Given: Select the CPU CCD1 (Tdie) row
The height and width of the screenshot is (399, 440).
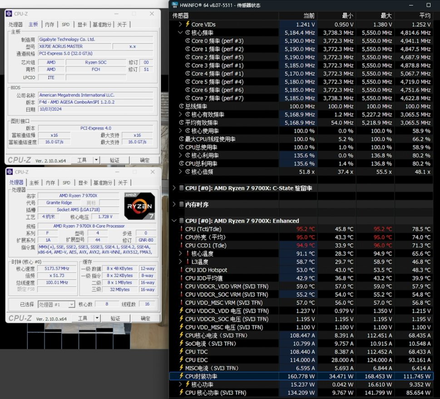Looking at the screenshot, I should point(302,245).
